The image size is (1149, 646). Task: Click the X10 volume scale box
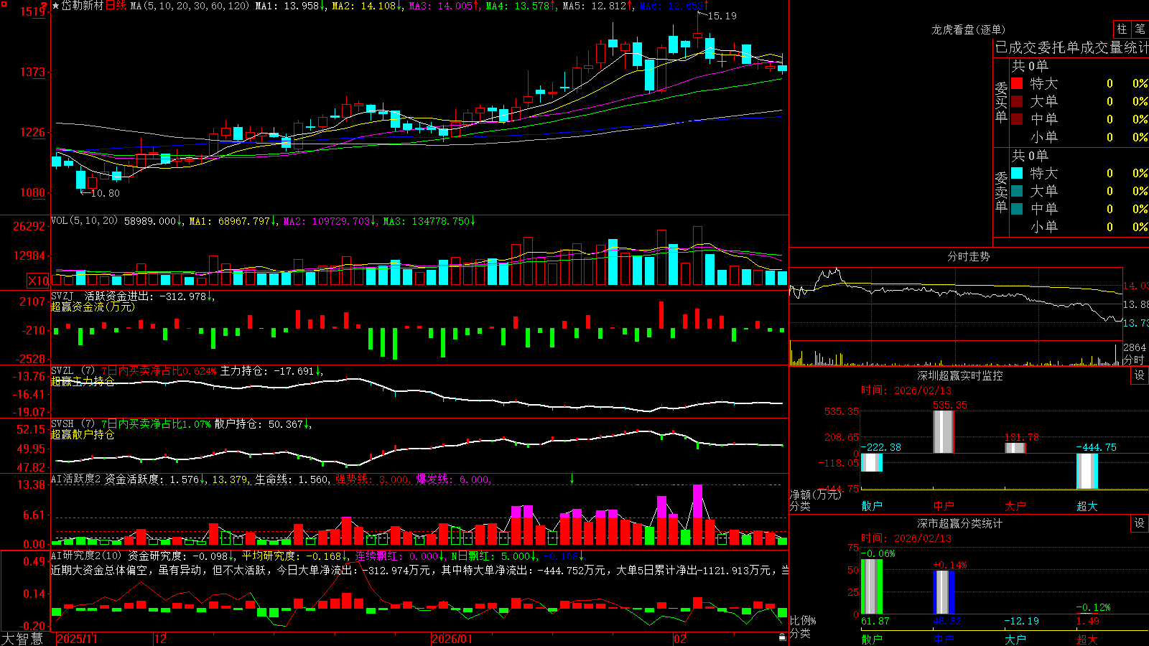point(38,281)
